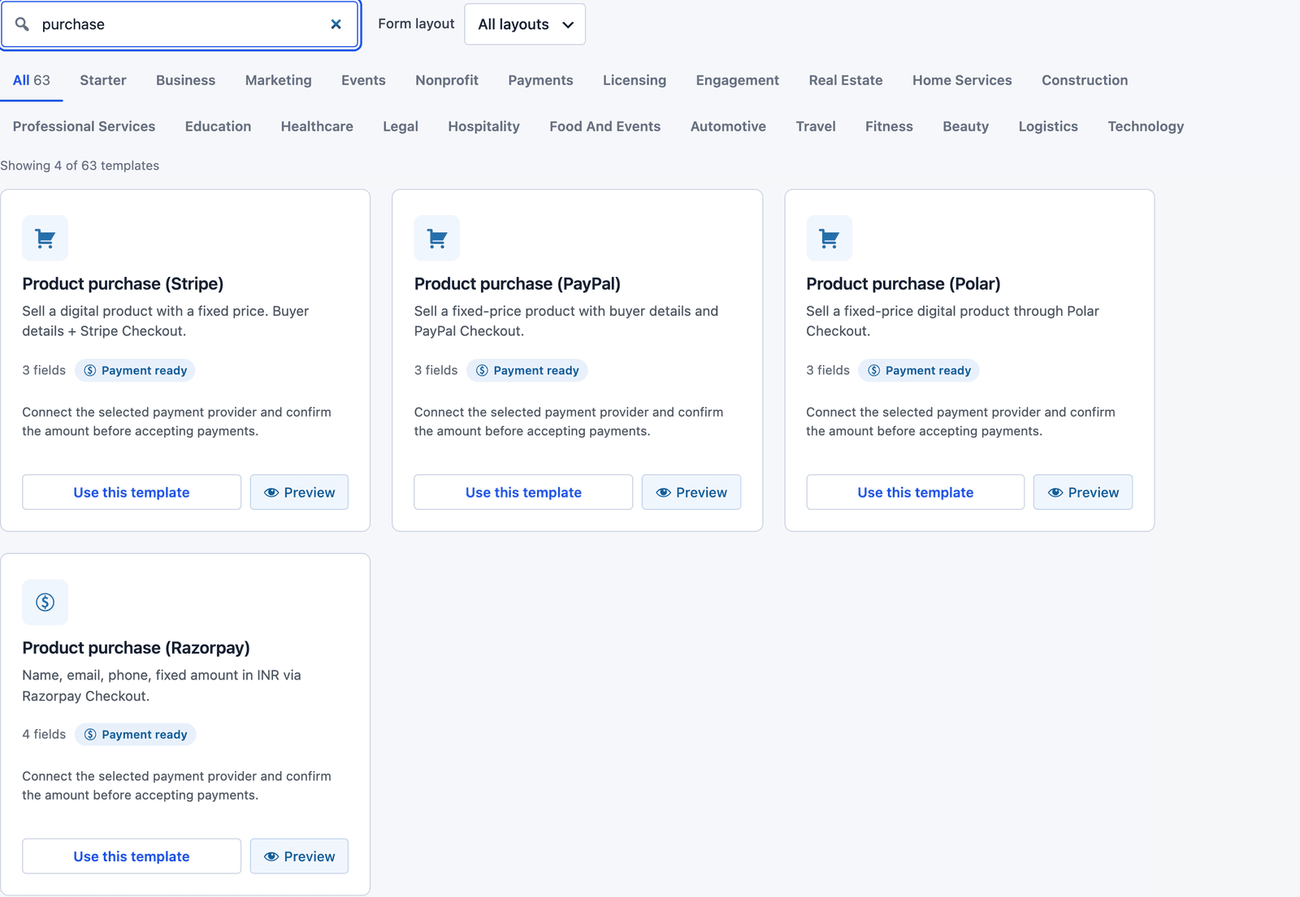Click 4 fields text on Razorpay card
1300x897 pixels.
point(44,735)
